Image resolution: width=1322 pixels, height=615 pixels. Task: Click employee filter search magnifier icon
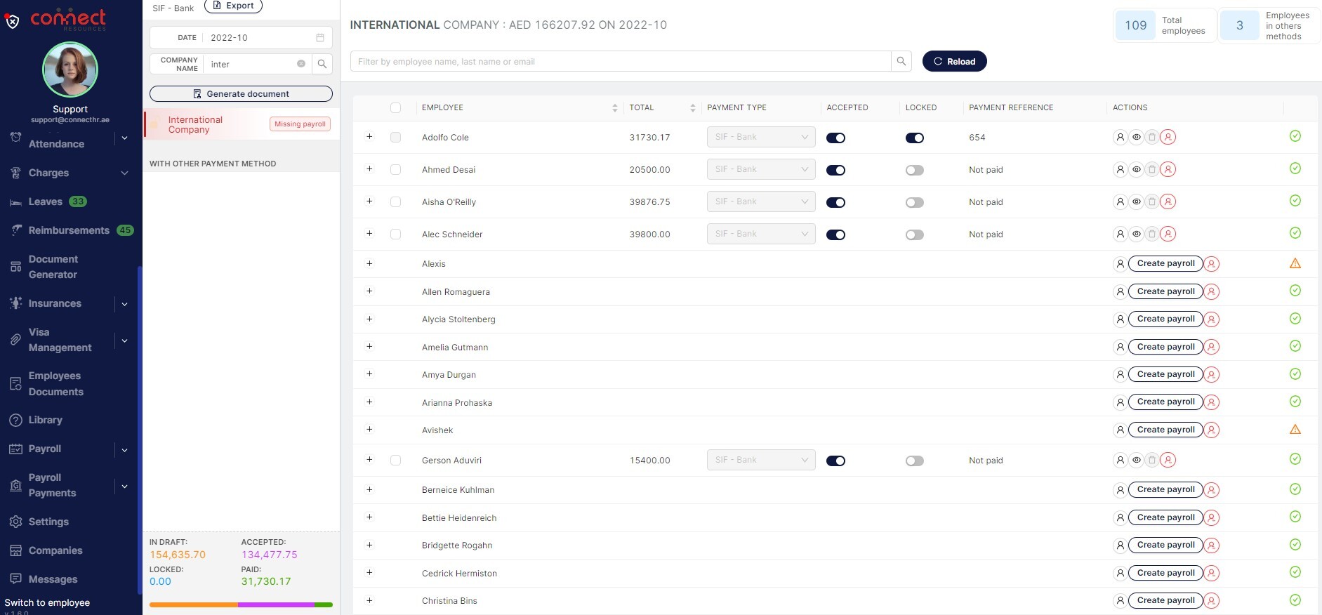tap(901, 61)
